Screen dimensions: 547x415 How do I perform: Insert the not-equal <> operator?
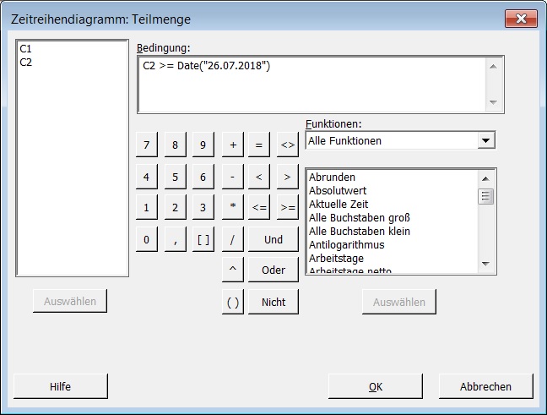point(288,145)
